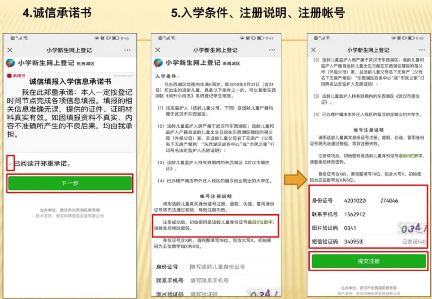Click the Wi-Fi icon on the 8:48 status bar
432x299 pixels.
pyautogui.click(x=328, y=38)
